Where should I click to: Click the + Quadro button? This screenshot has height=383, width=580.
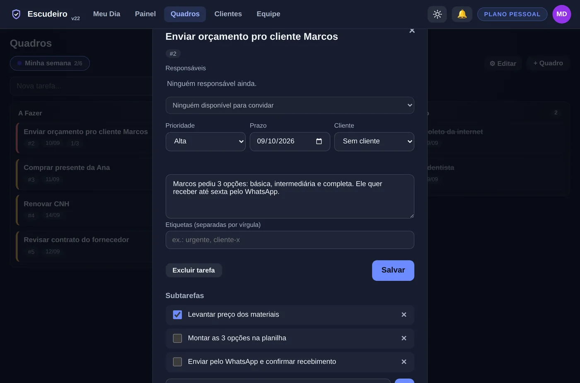point(548,63)
